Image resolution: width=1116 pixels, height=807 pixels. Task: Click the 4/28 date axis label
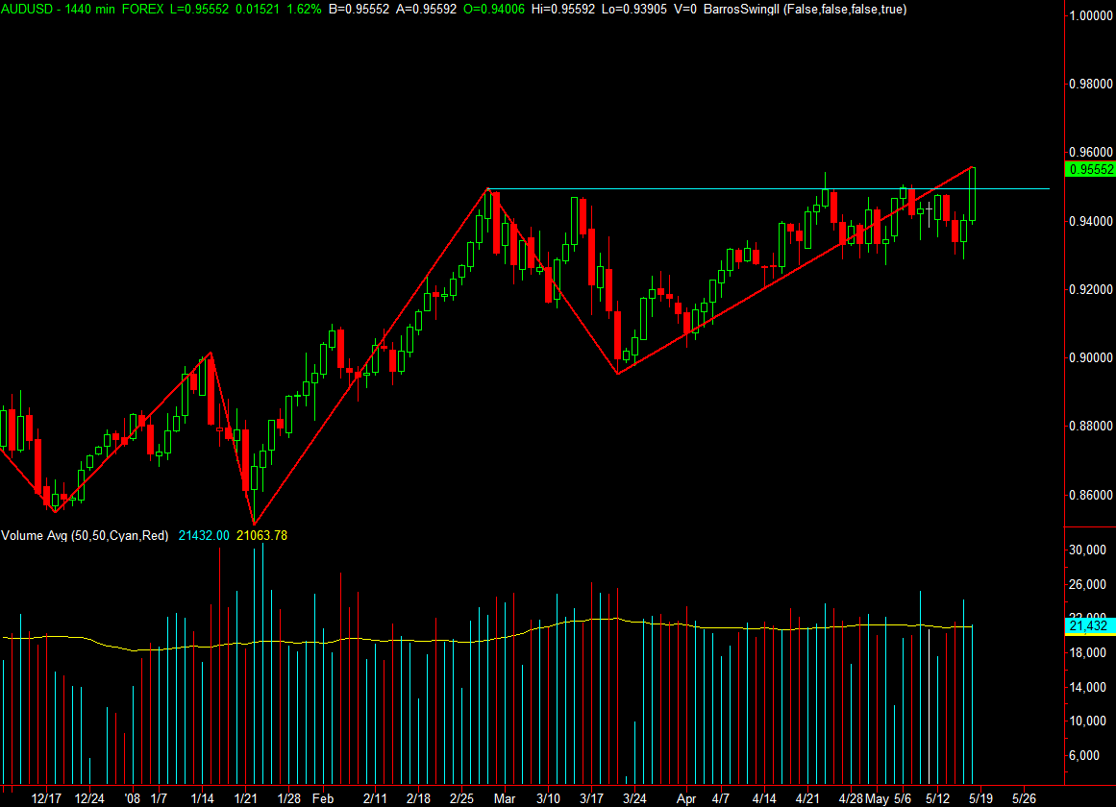click(851, 798)
